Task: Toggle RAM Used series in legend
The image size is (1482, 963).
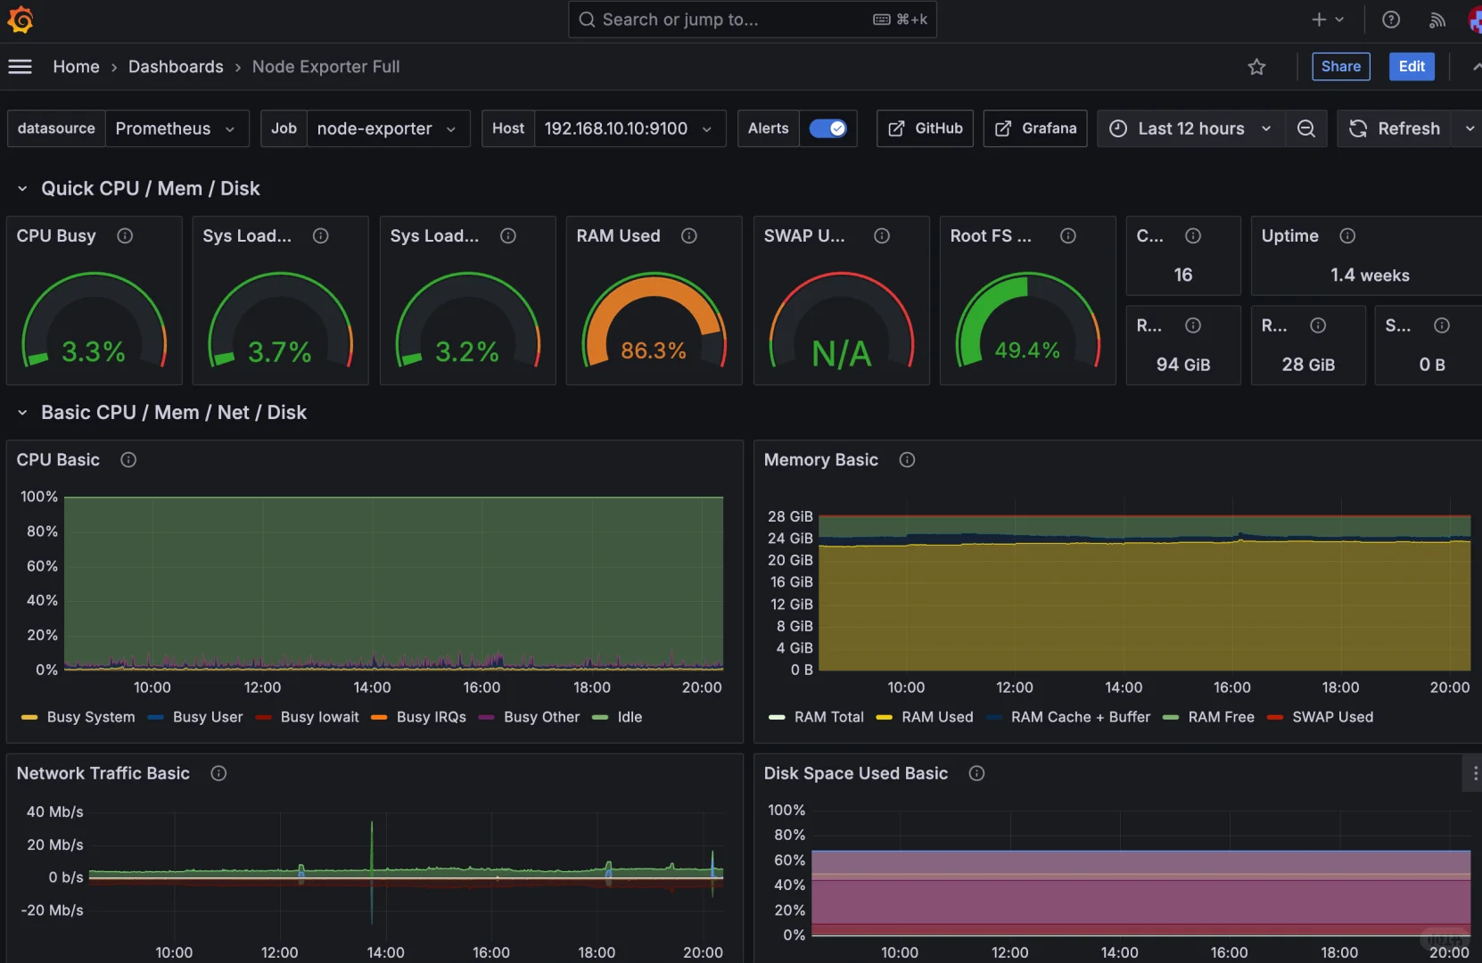Action: [x=926, y=717]
